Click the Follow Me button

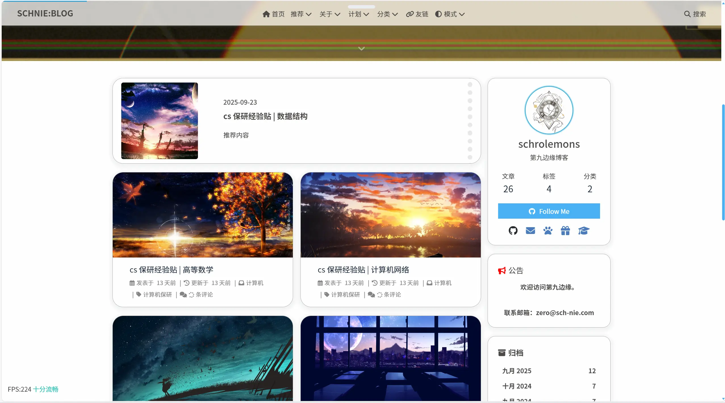pyautogui.click(x=549, y=211)
